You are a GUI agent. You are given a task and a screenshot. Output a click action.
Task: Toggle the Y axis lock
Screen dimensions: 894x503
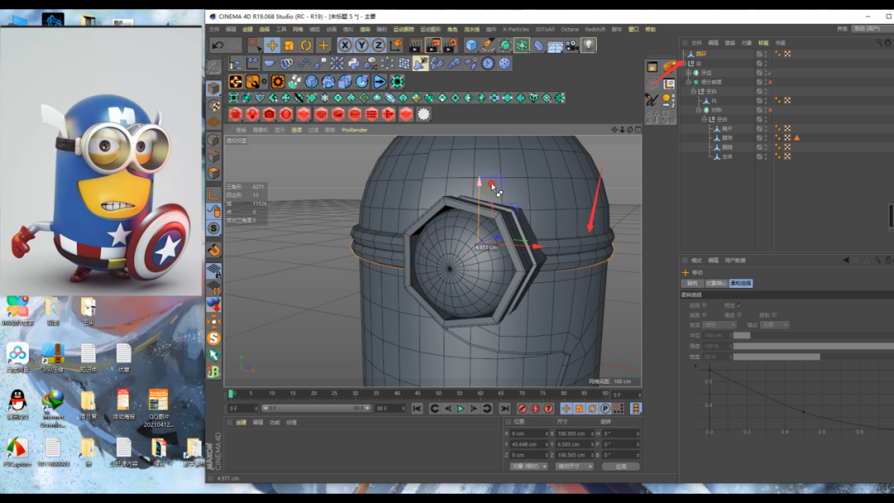[x=362, y=46]
